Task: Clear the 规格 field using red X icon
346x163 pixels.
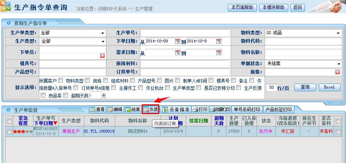Action: pyautogui.click(x=337, y=72)
